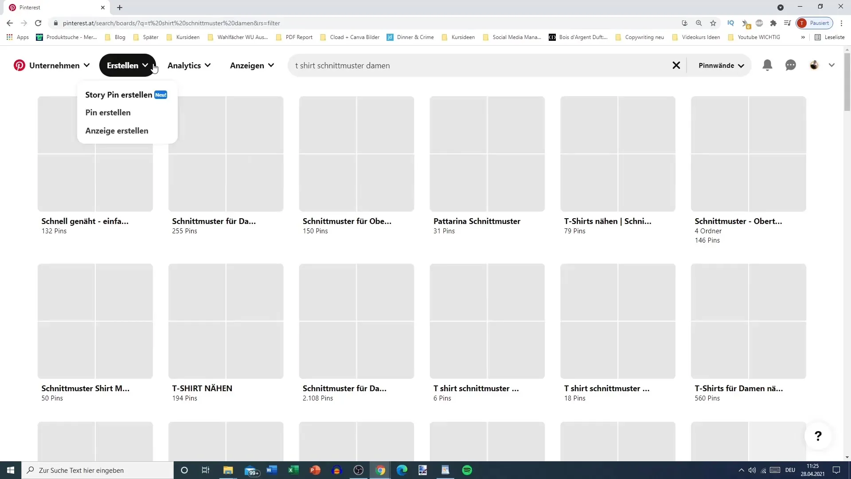Select Anzeige erstellen menu entry

pyautogui.click(x=117, y=131)
